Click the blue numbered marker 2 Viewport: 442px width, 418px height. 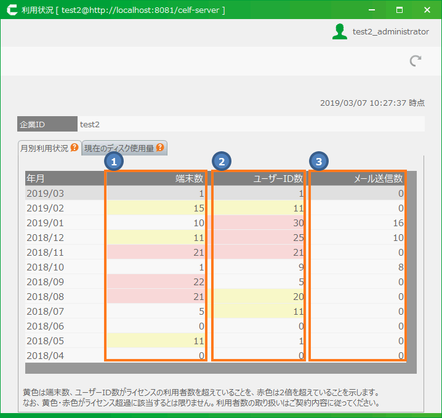[221, 162]
